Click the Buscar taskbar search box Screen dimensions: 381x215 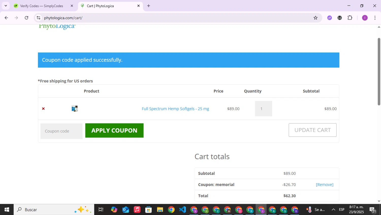coord(54,210)
